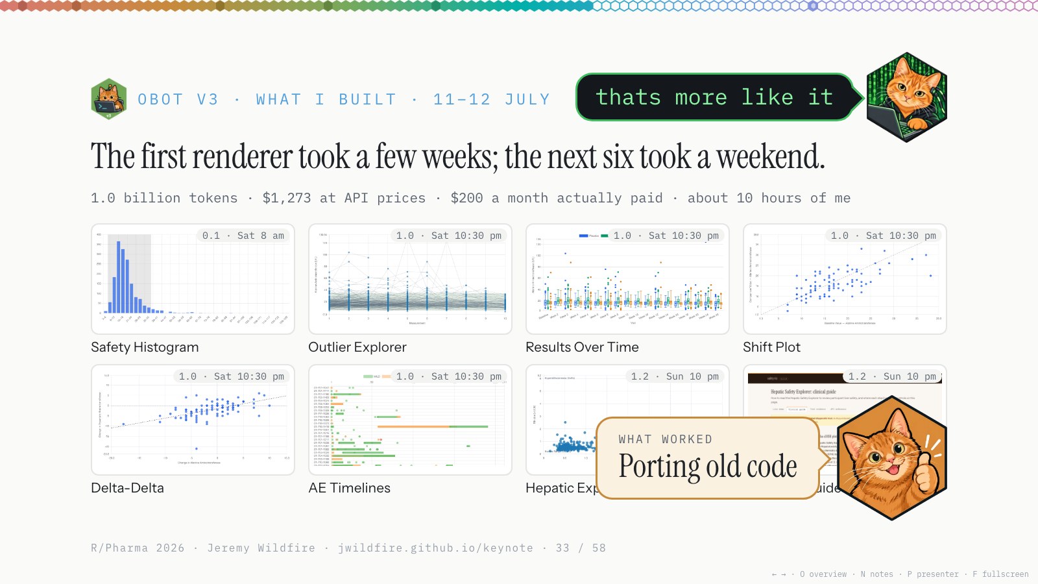Click the hexagon cat avatar with the green matrix background
The image size is (1038, 584).
(x=907, y=97)
